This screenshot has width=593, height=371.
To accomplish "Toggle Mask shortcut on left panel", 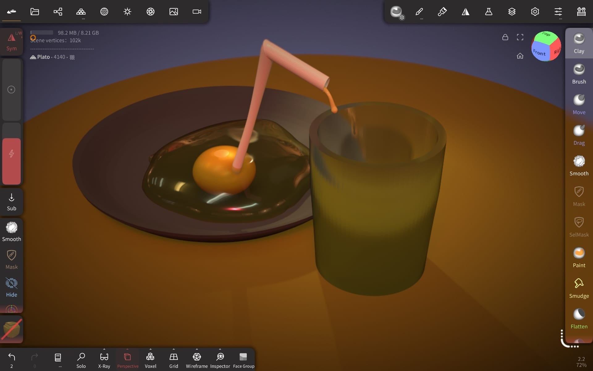I will (x=11, y=260).
